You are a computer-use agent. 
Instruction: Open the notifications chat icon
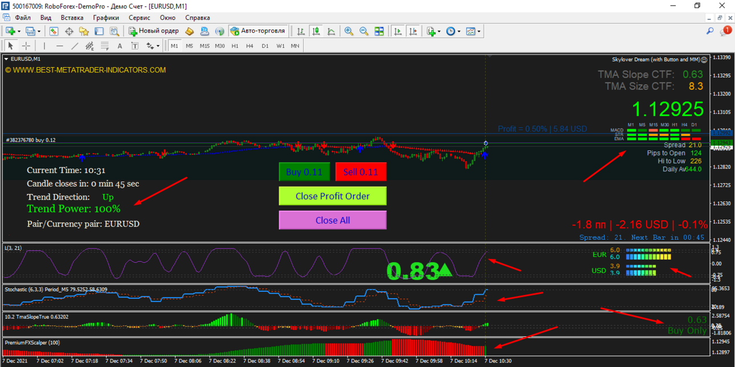pos(725,31)
